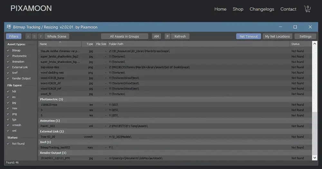The width and height of the screenshot is (322, 169).
Task: Click the Bitmap Tracking app title icon
Action: pos(9,27)
